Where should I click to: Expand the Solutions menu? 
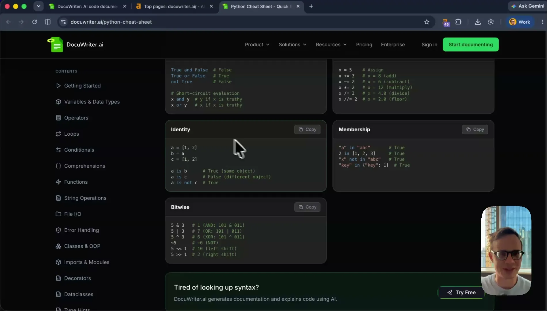click(293, 45)
